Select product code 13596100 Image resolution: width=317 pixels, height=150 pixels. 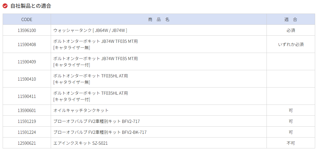pos(27,30)
